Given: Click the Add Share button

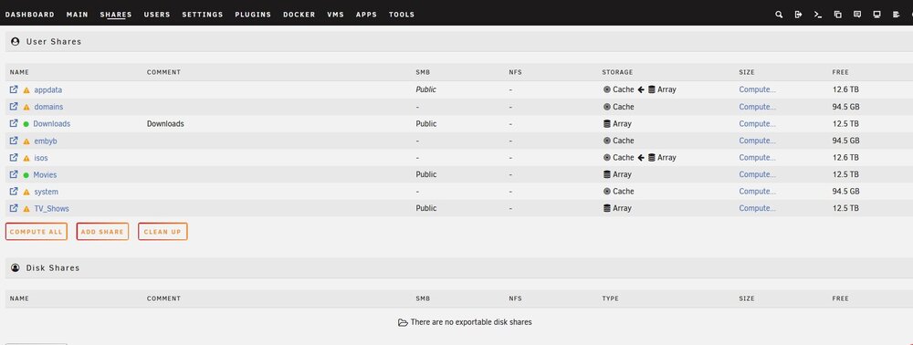Looking at the screenshot, I should tap(102, 232).
